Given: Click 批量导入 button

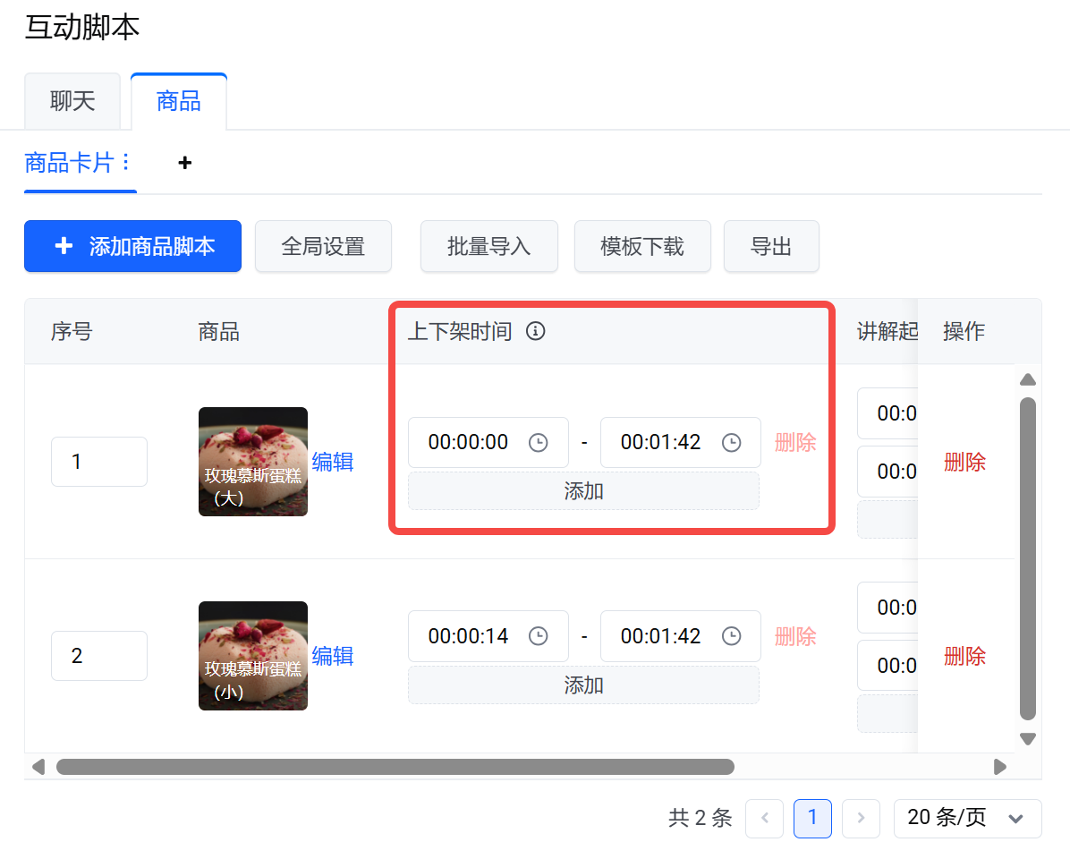Looking at the screenshot, I should [x=489, y=246].
